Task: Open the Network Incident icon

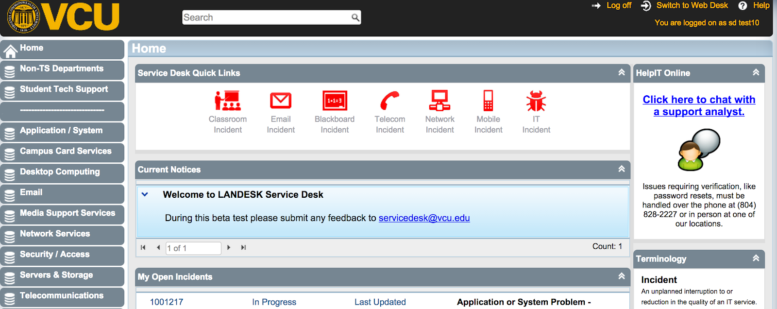Action: 439,101
